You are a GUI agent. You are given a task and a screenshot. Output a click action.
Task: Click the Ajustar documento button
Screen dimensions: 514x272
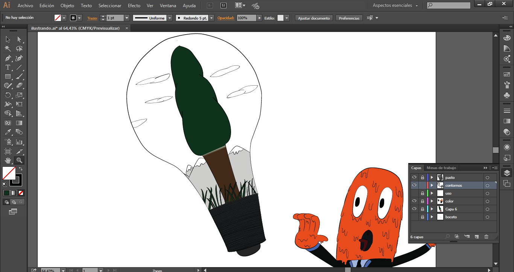point(314,18)
